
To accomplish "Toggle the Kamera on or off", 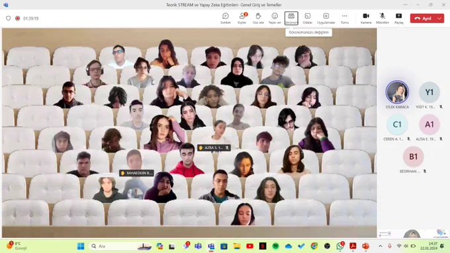I will pos(366,18).
